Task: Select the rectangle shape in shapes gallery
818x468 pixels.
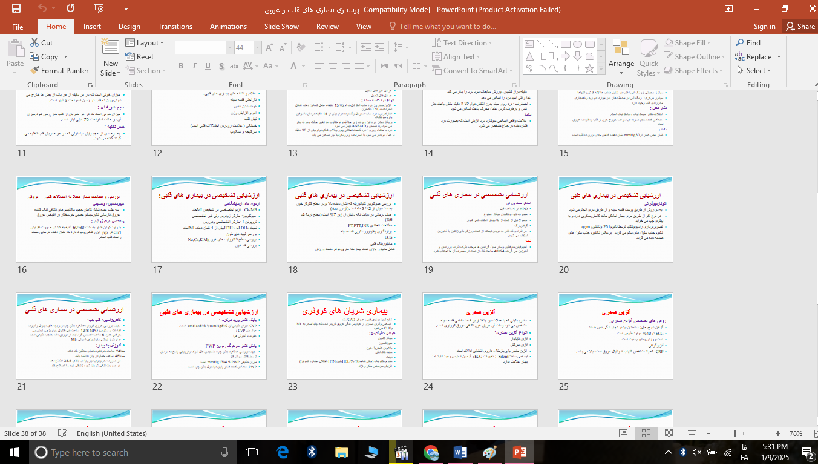Action: tap(564, 44)
